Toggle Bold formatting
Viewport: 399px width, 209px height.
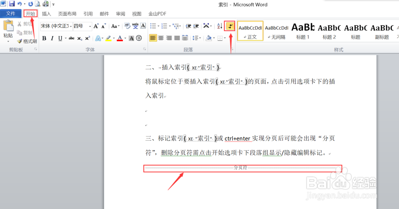point(44,38)
